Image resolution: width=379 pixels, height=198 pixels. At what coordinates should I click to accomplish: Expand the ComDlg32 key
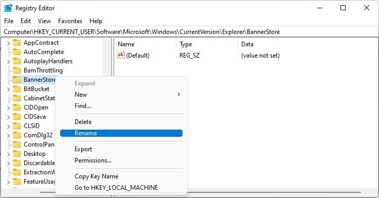pos(8,136)
